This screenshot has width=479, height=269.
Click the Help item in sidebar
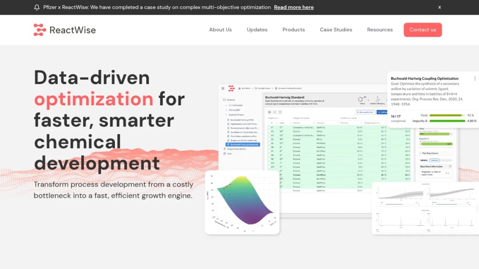click(x=228, y=154)
